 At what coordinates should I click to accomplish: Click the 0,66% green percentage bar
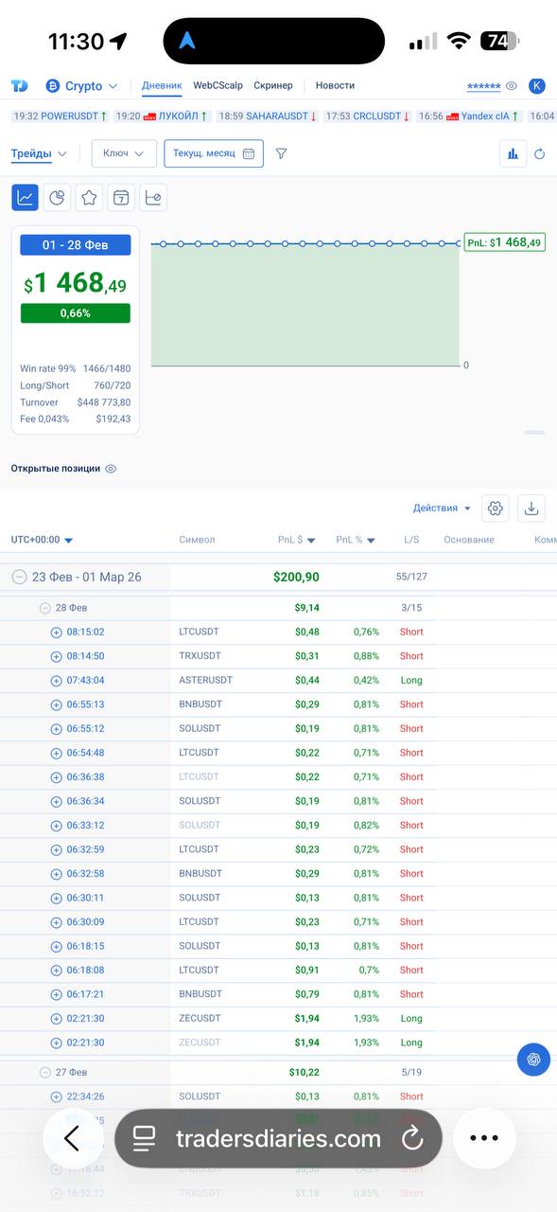[76, 313]
